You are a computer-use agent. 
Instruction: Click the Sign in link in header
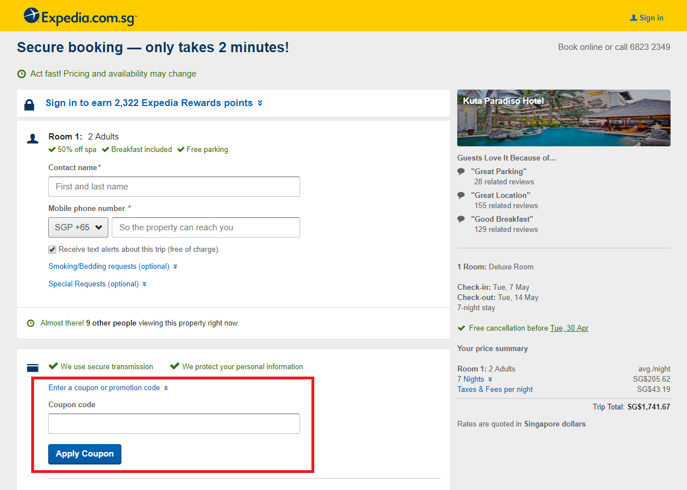tap(651, 18)
